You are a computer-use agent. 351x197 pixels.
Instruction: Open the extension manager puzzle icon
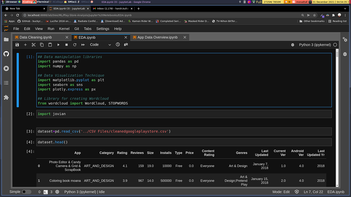tap(6, 97)
